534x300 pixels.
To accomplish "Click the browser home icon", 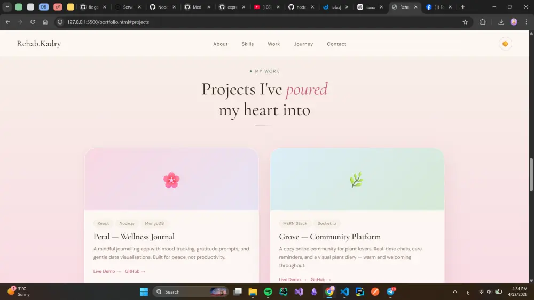I will click(45, 22).
